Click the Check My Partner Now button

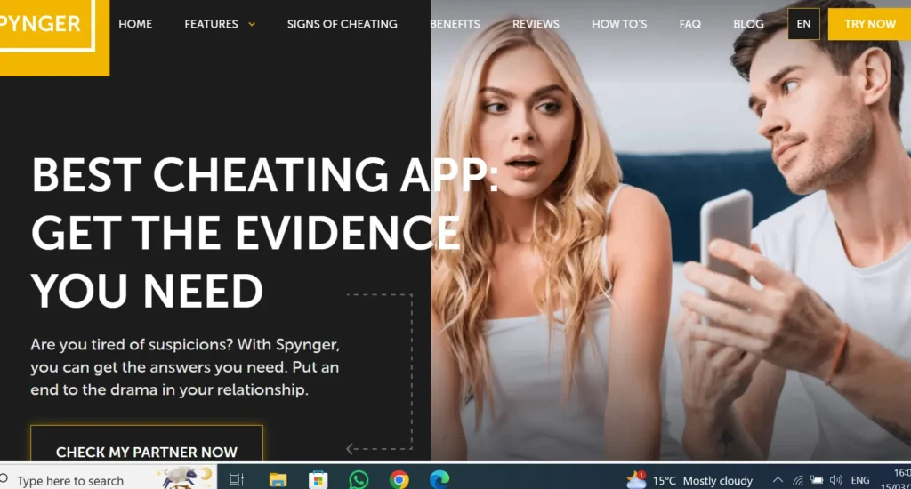147,452
